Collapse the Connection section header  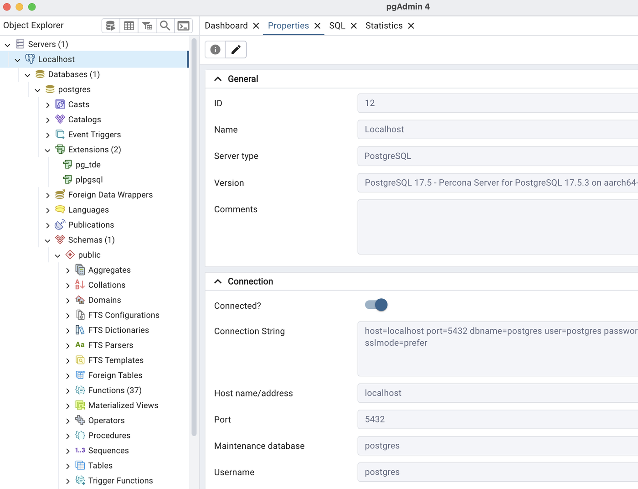coord(218,281)
